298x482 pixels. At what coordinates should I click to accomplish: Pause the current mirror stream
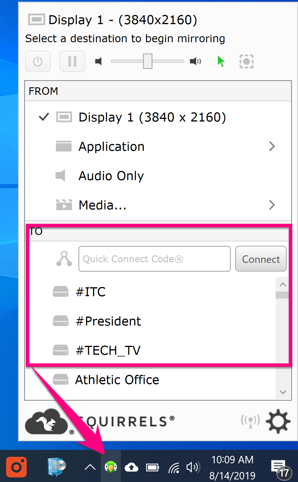tap(72, 61)
